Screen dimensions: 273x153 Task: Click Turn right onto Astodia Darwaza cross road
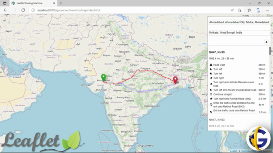pos(238,84)
